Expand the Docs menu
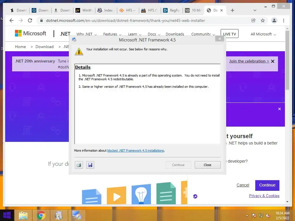 [x=154, y=34]
